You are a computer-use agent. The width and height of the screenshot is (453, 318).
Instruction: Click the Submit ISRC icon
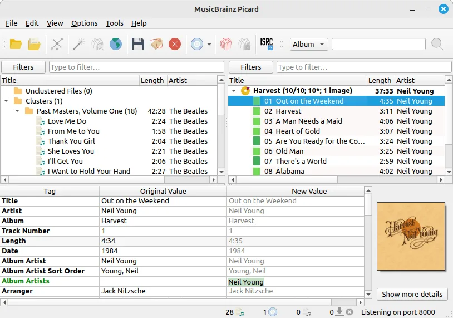pos(267,44)
